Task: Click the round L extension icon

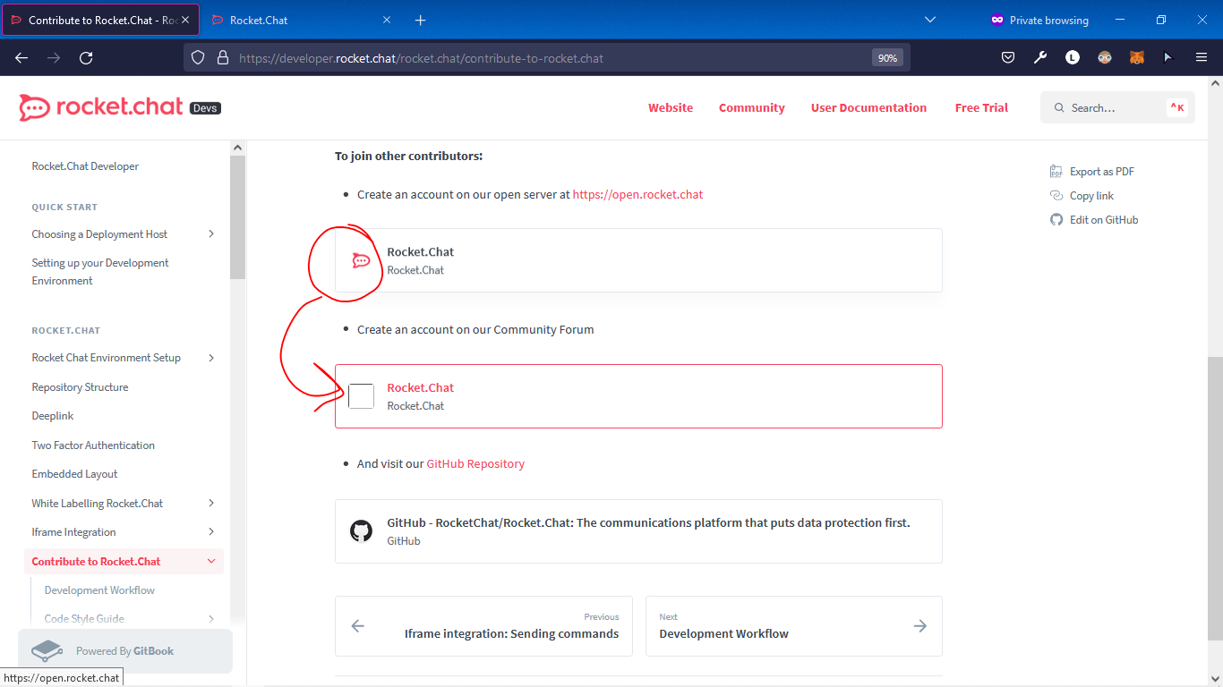Action: click(1072, 57)
